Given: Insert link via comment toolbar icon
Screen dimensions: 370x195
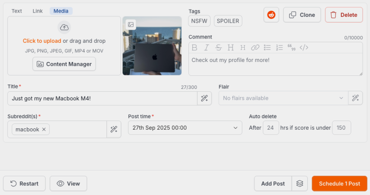Looking at the screenshot, I should [x=255, y=47].
